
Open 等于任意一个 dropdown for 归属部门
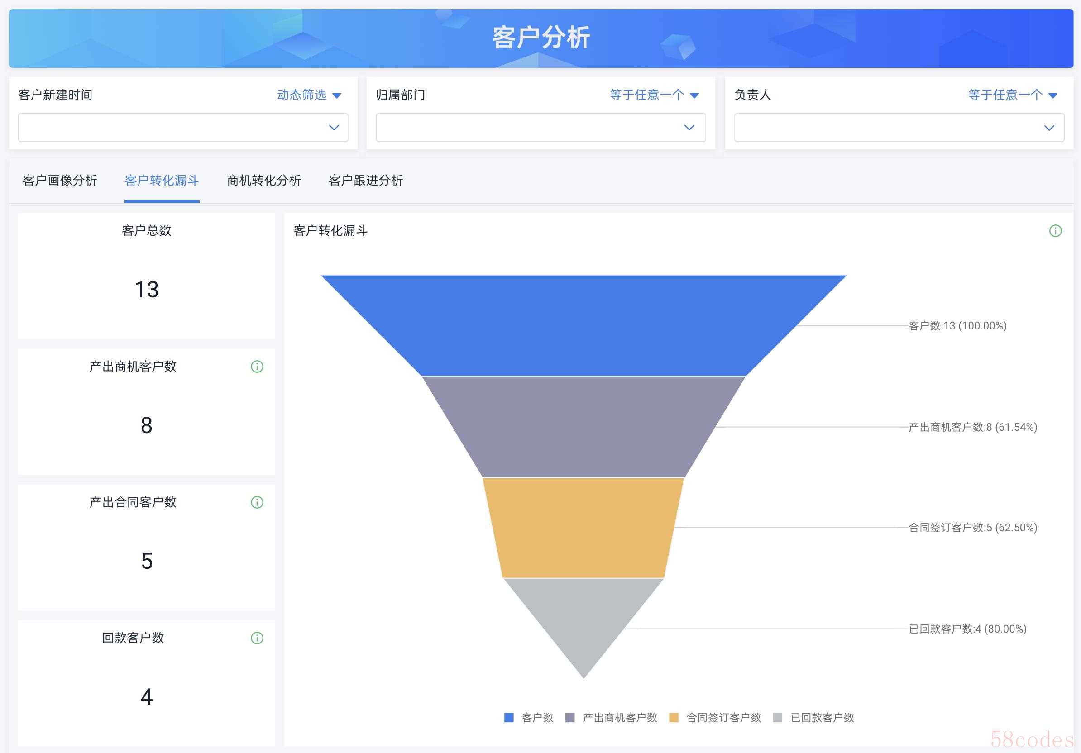(x=654, y=95)
